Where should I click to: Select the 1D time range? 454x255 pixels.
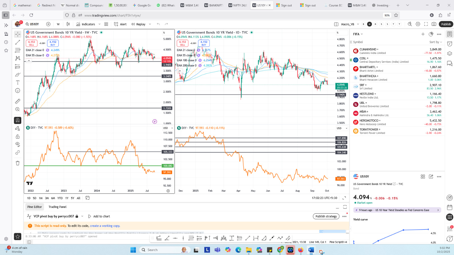click(29, 198)
